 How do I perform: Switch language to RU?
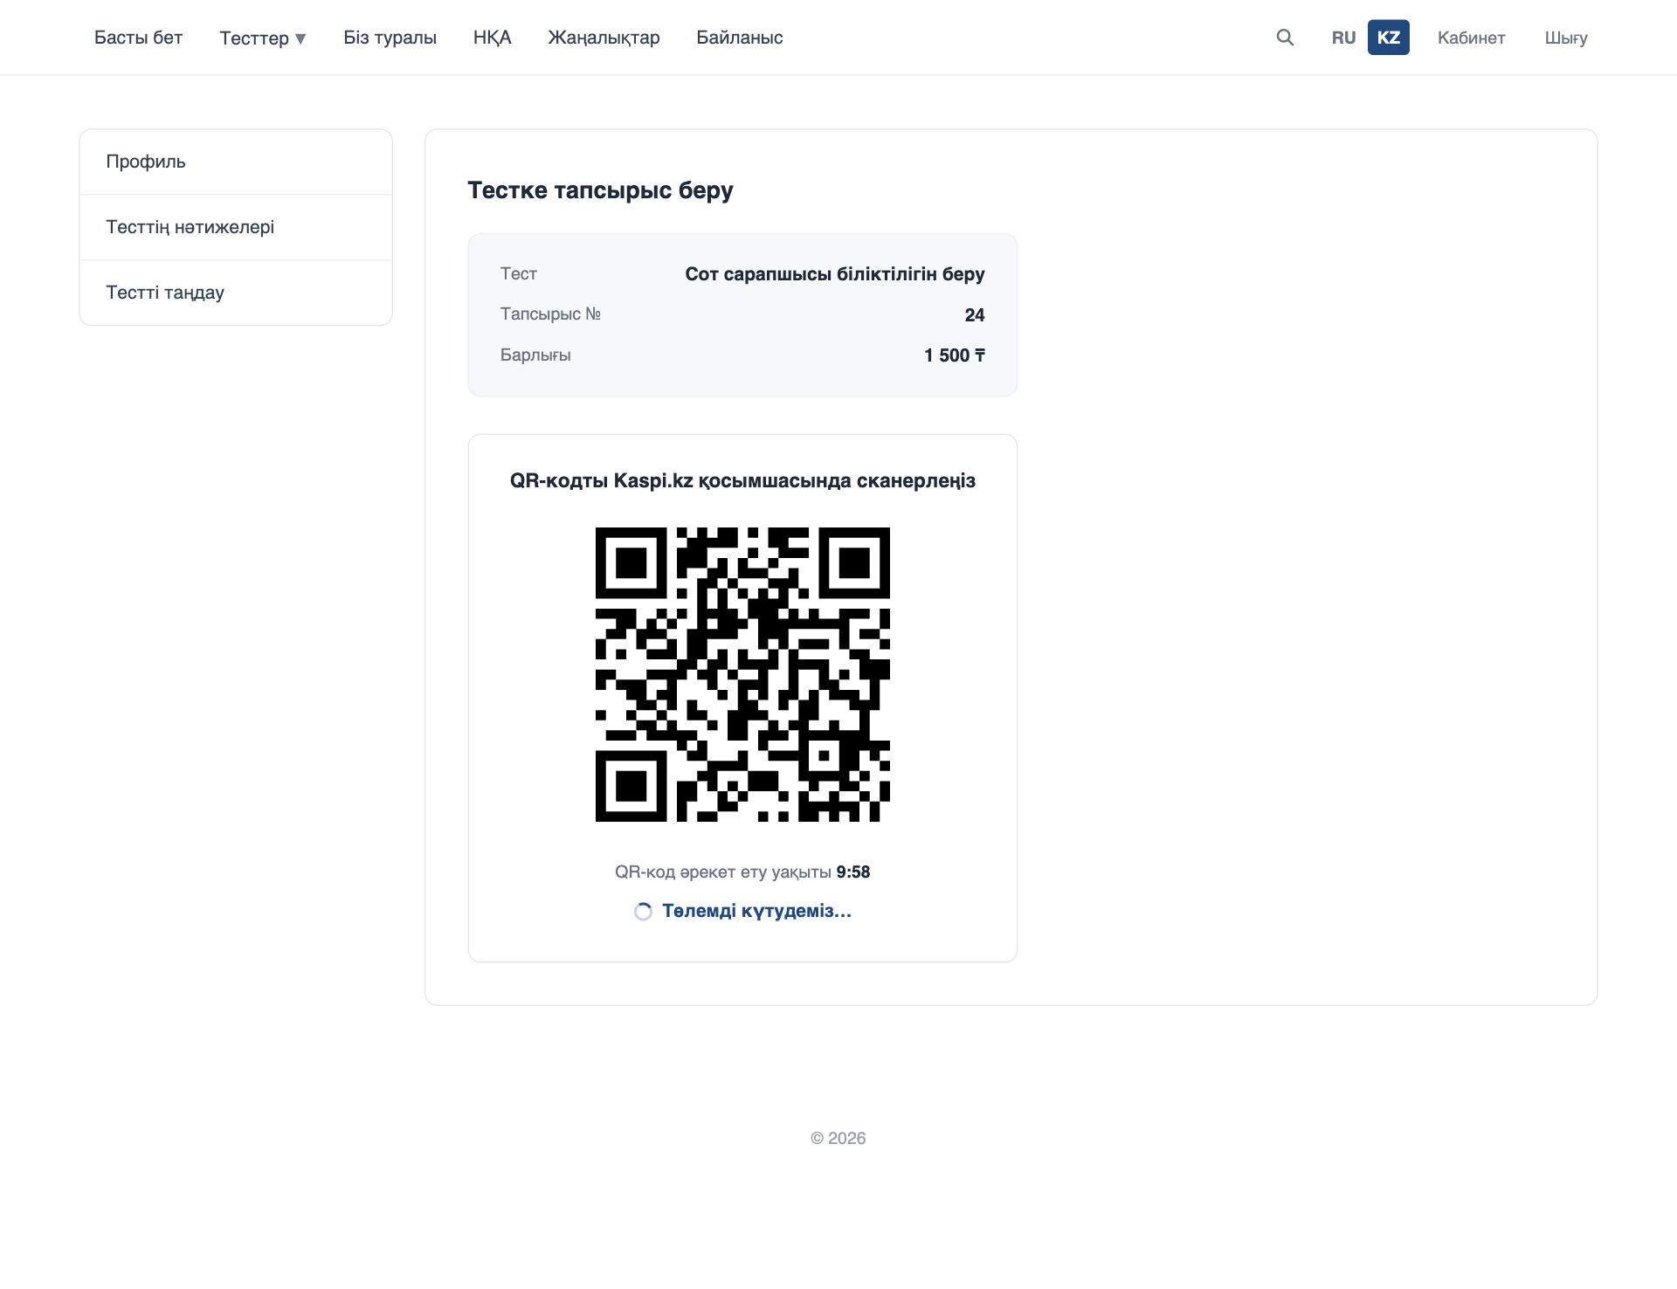pos(1343,38)
